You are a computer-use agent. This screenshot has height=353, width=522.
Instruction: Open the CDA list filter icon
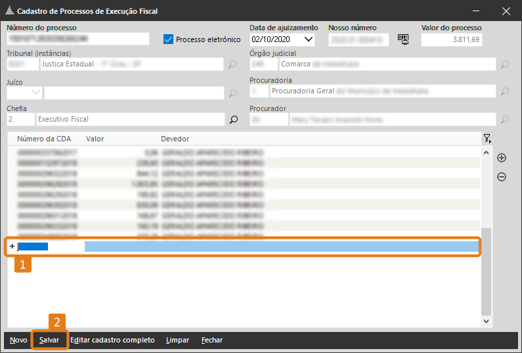[487, 139]
